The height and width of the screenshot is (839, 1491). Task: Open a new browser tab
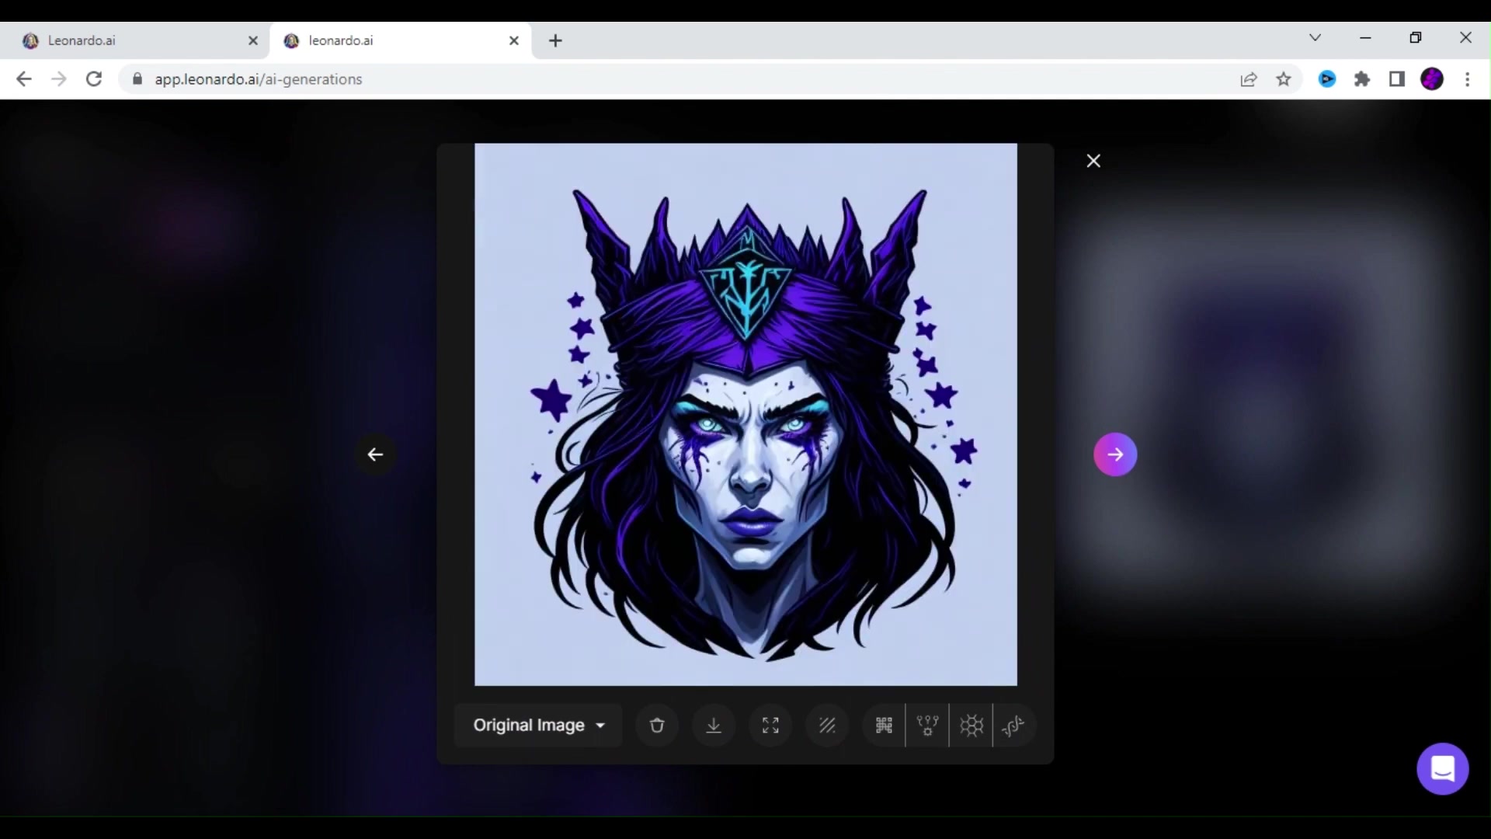(x=555, y=40)
